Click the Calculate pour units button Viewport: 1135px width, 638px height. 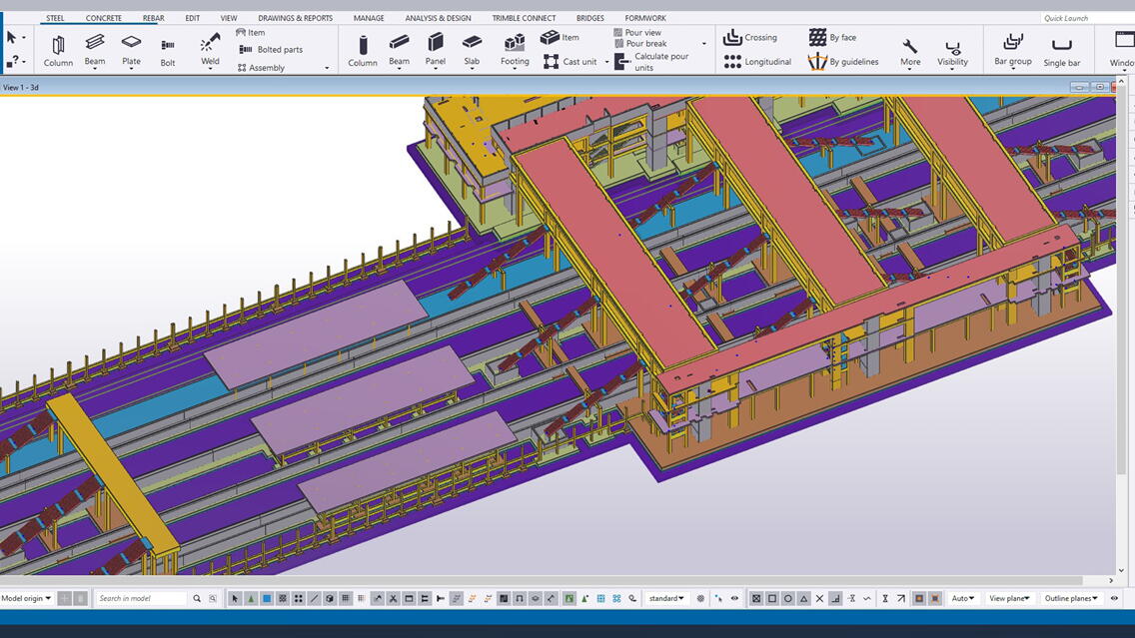coord(651,62)
